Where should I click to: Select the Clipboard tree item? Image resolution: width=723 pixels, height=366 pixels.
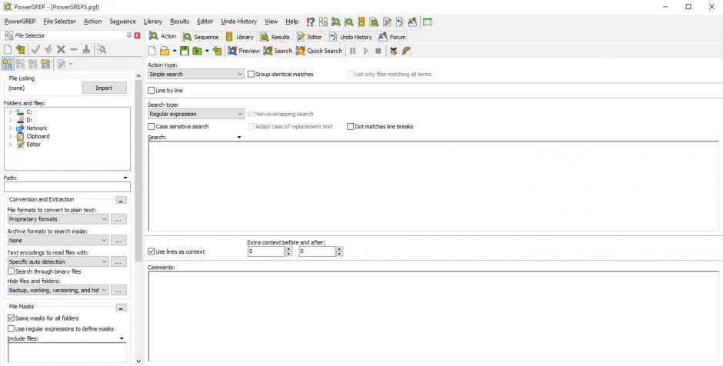coord(38,136)
